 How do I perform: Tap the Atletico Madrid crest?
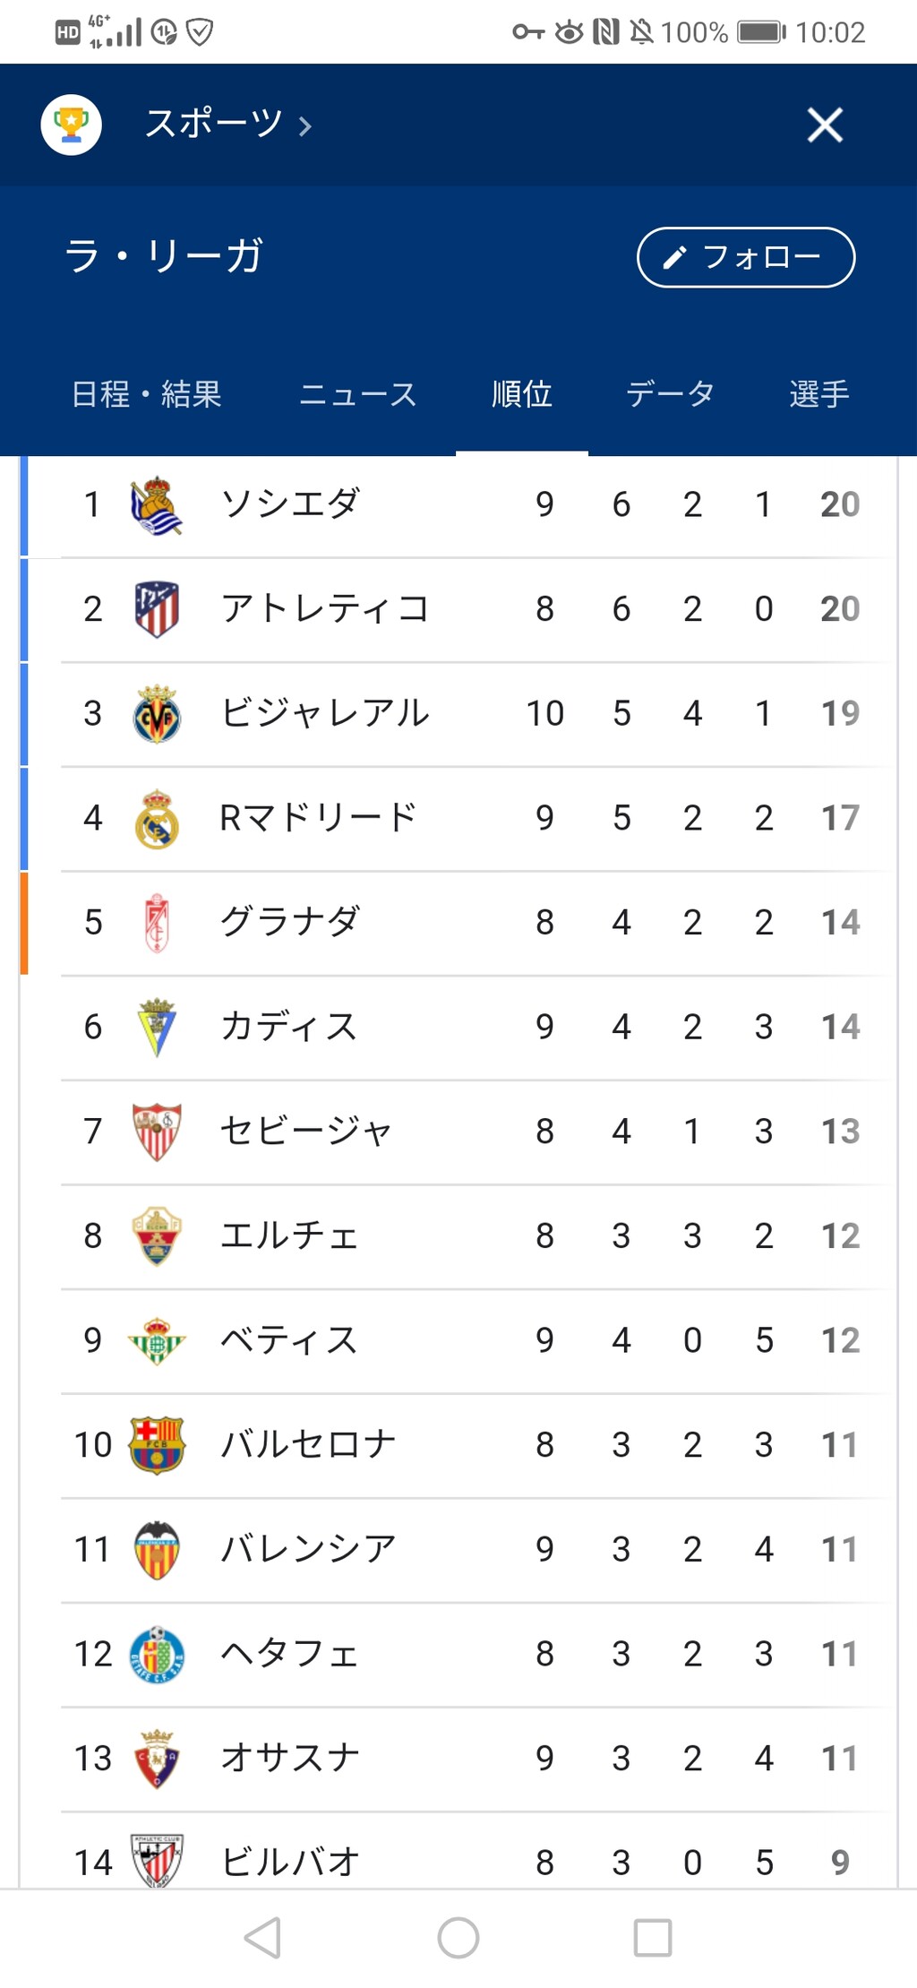pyautogui.click(x=157, y=609)
